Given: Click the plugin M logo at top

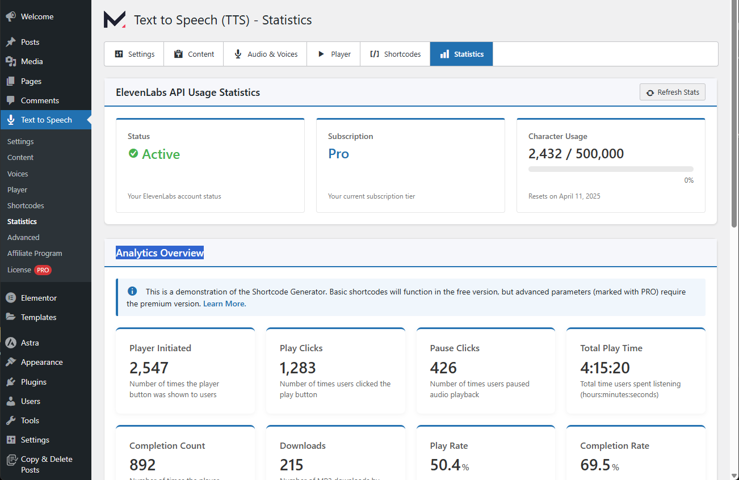Looking at the screenshot, I should click(115, 19).
